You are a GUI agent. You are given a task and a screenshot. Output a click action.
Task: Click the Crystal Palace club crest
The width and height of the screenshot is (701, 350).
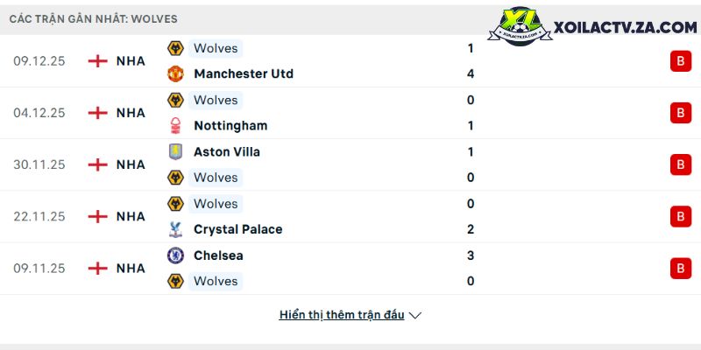click(x=175, y=229)
